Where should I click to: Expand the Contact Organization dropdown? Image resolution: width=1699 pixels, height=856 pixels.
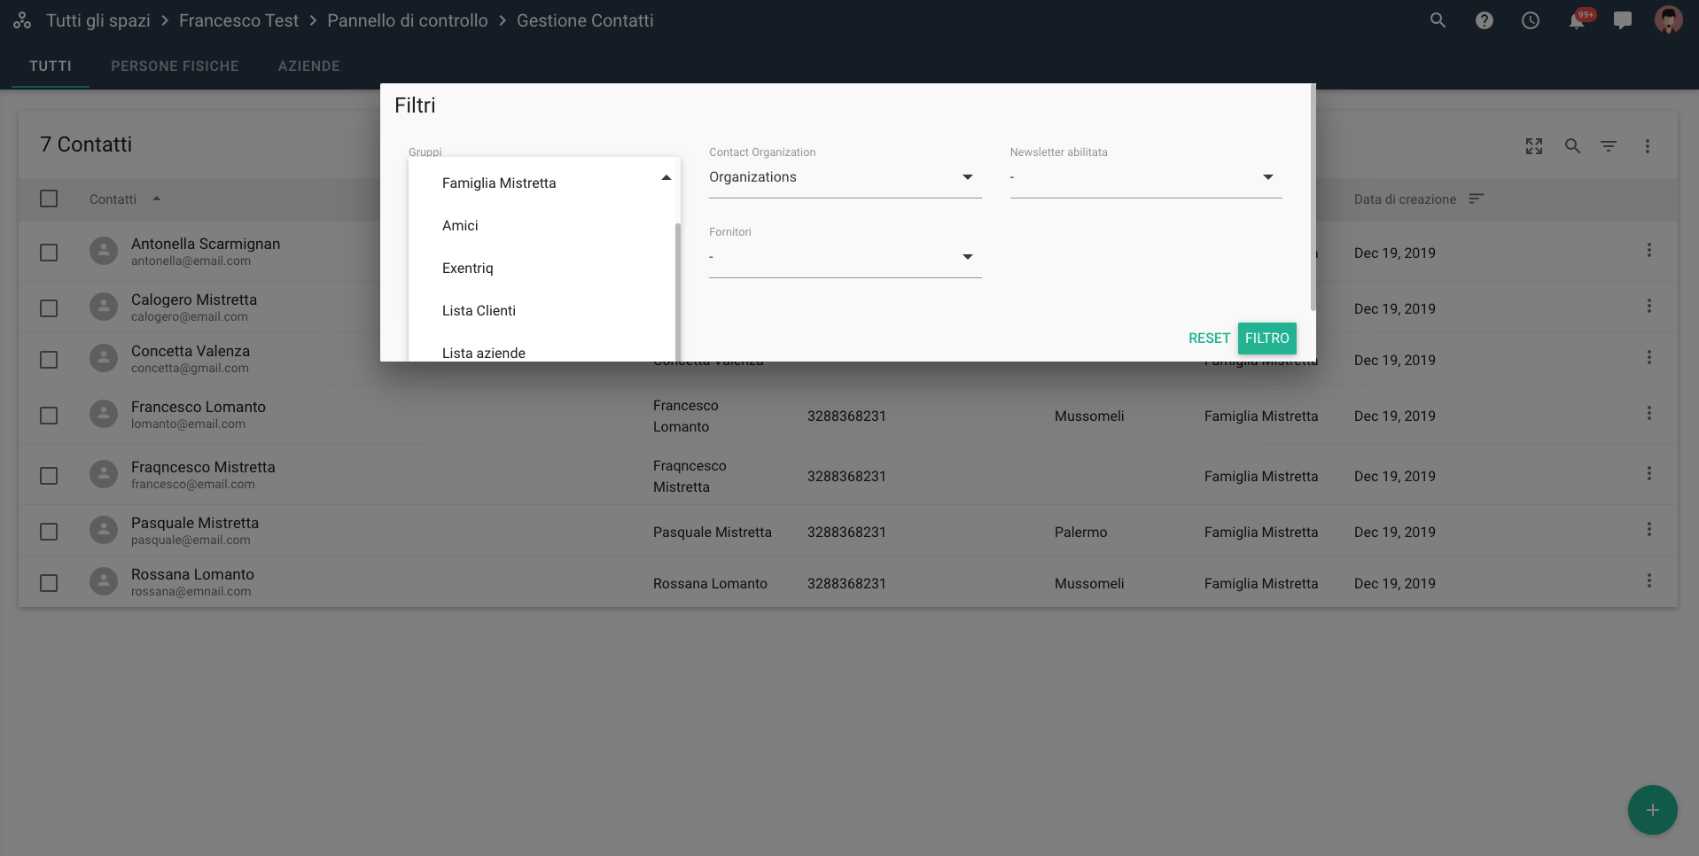844,178
